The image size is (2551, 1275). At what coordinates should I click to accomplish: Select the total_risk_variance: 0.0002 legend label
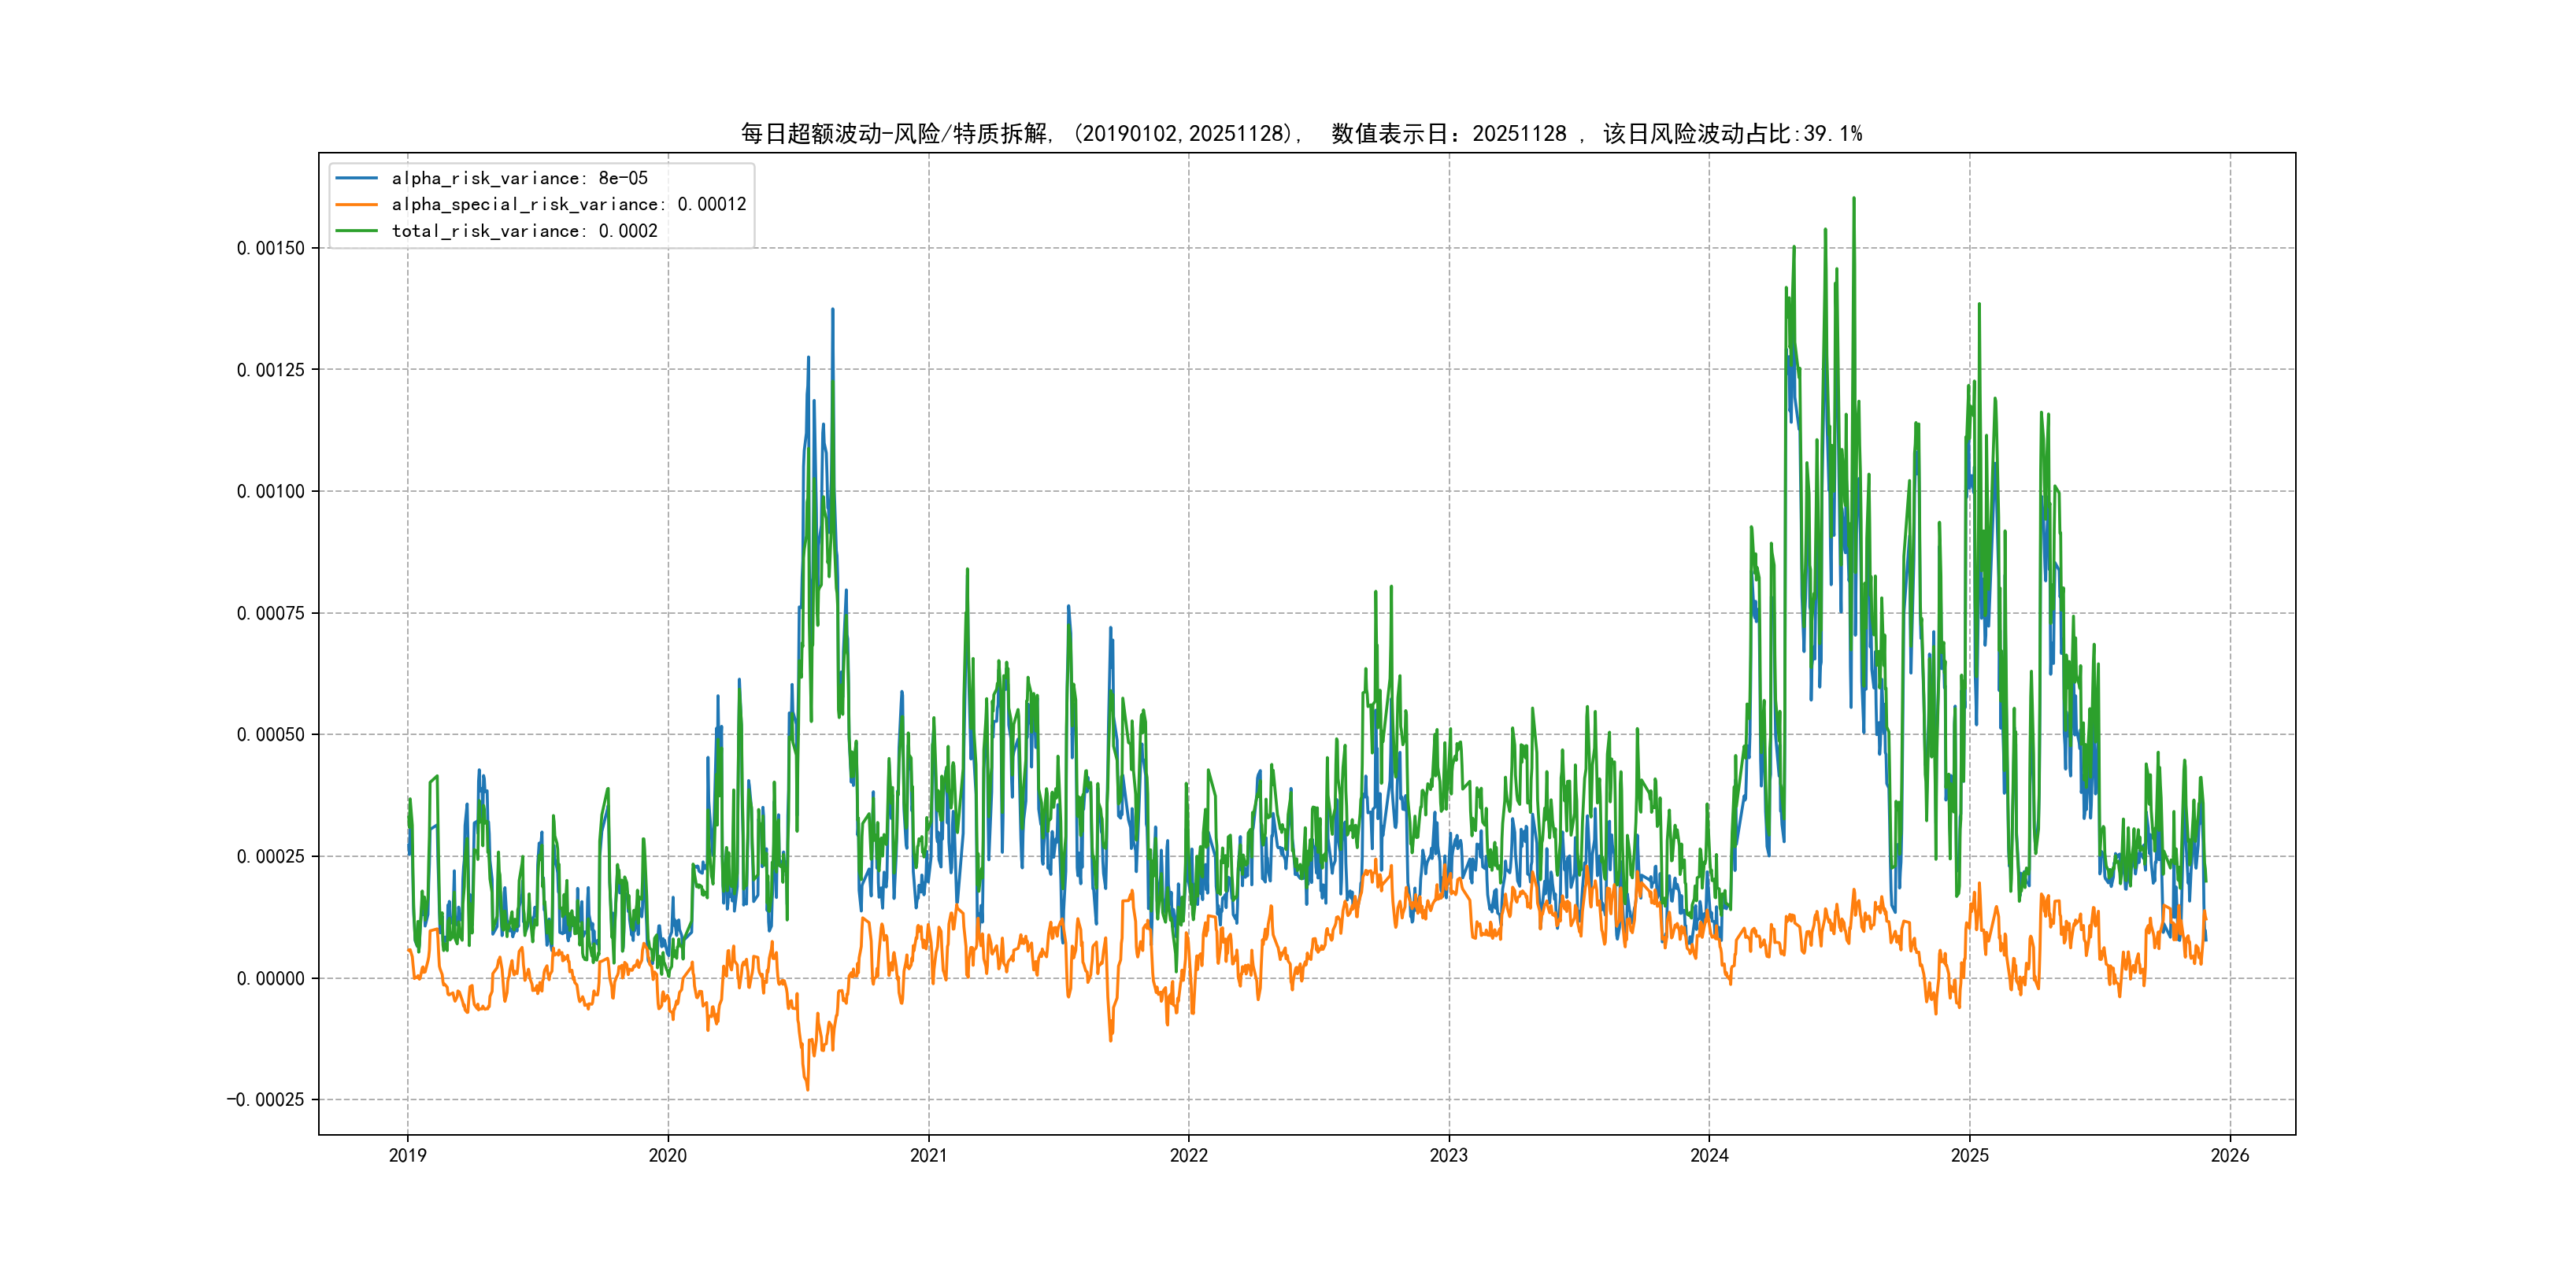(x=524, y=231)
